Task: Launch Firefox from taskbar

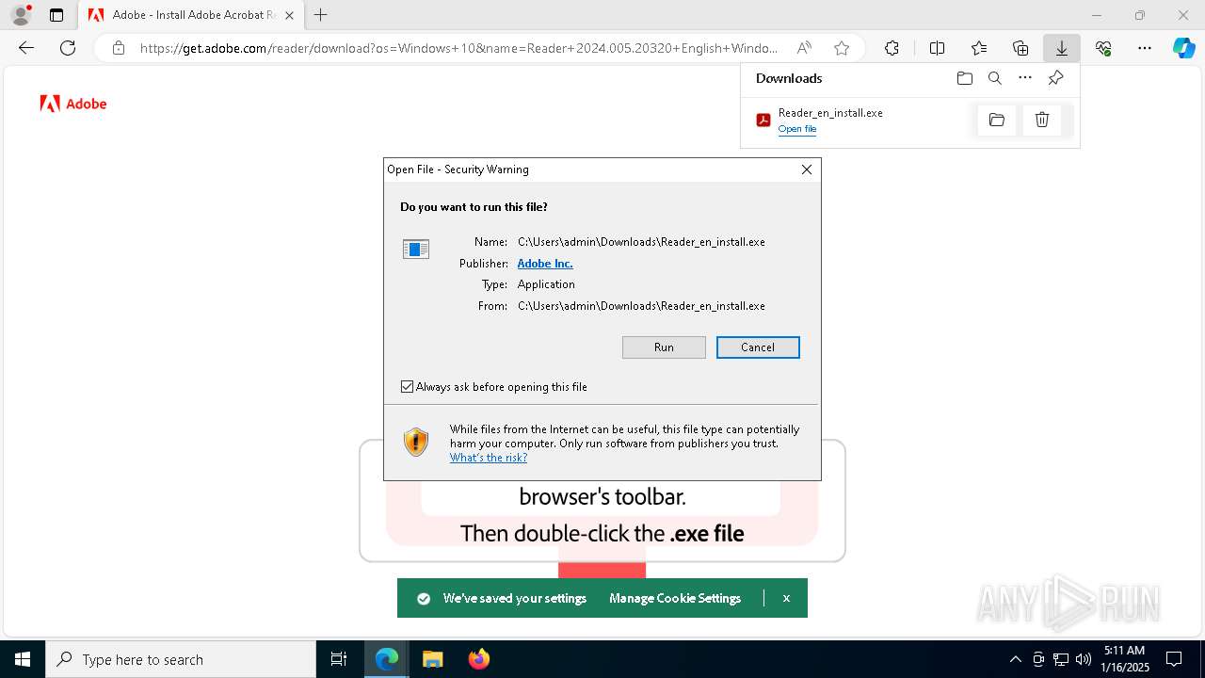Action: 478,659
